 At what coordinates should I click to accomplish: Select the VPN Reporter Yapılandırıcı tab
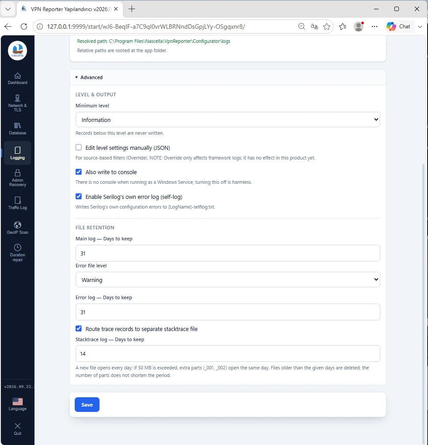click(70, 9)
